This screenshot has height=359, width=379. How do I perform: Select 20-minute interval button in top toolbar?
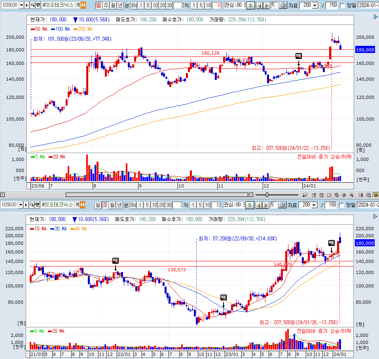click(x=163, y=5)
